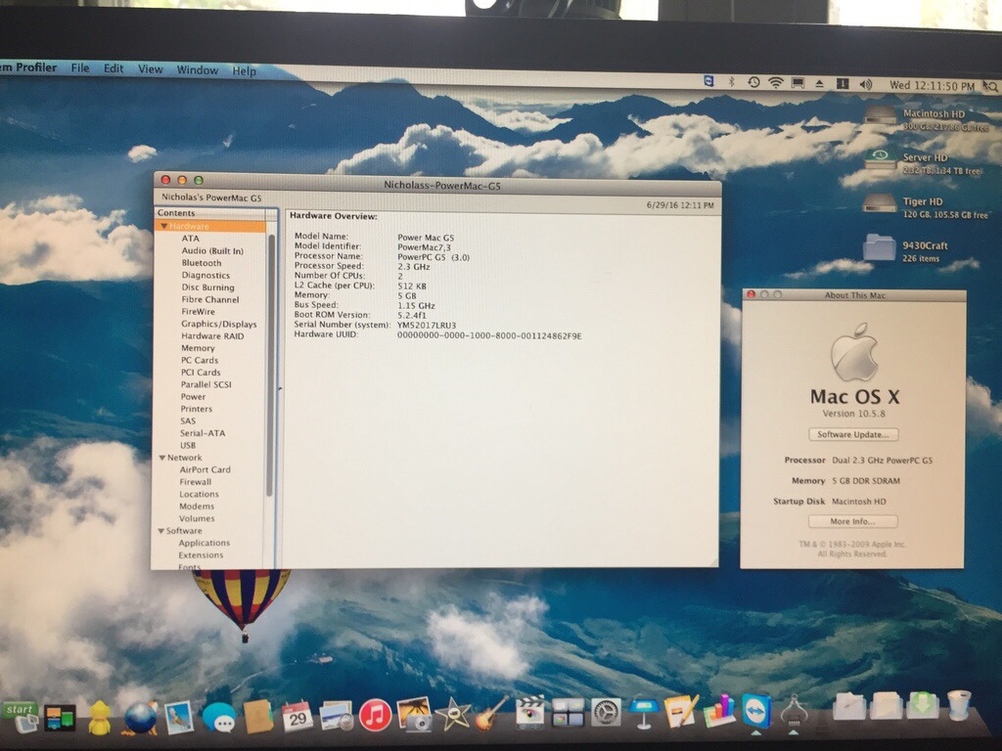Open Bluetooth status menu icon
Viewport: 1002px width, 751px height.
tap(732, 82)
